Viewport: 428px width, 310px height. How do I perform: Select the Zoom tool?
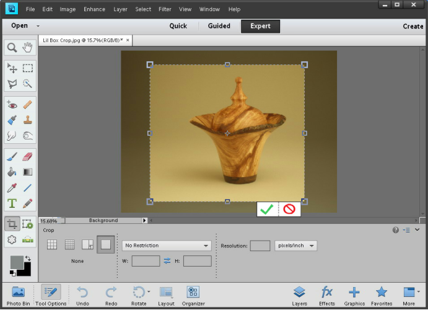(x=12, y=47)
